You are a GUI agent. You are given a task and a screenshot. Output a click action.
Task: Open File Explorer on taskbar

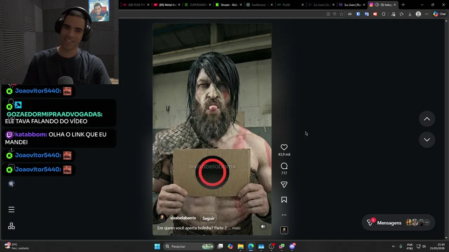240,246
